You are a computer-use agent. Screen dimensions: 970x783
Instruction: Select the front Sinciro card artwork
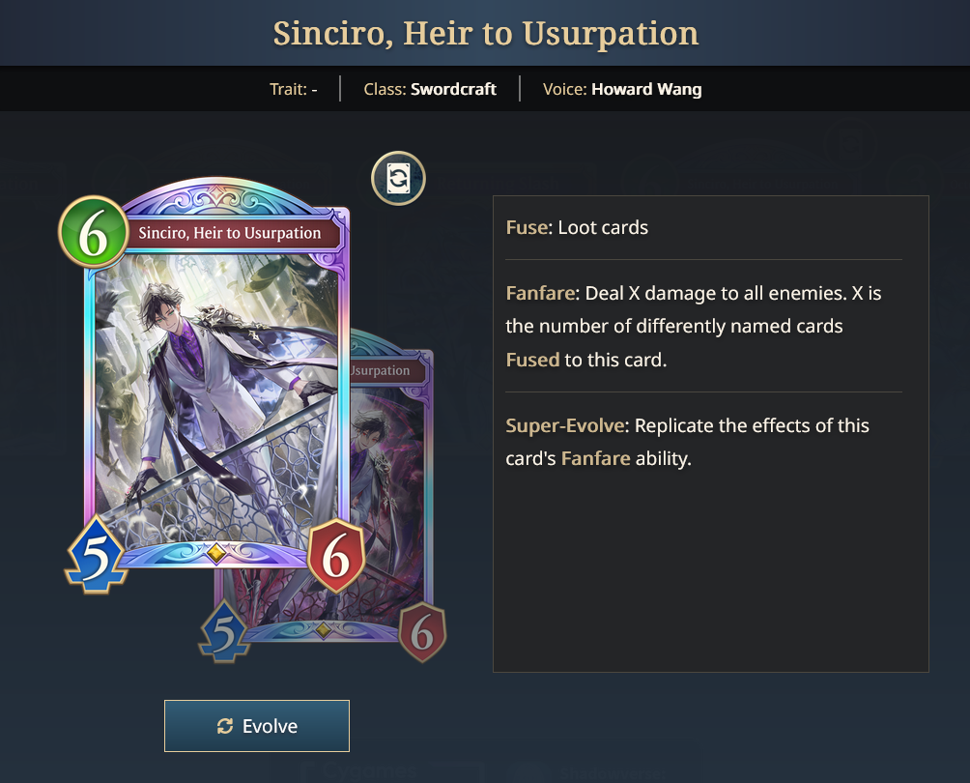coord(216,396)
